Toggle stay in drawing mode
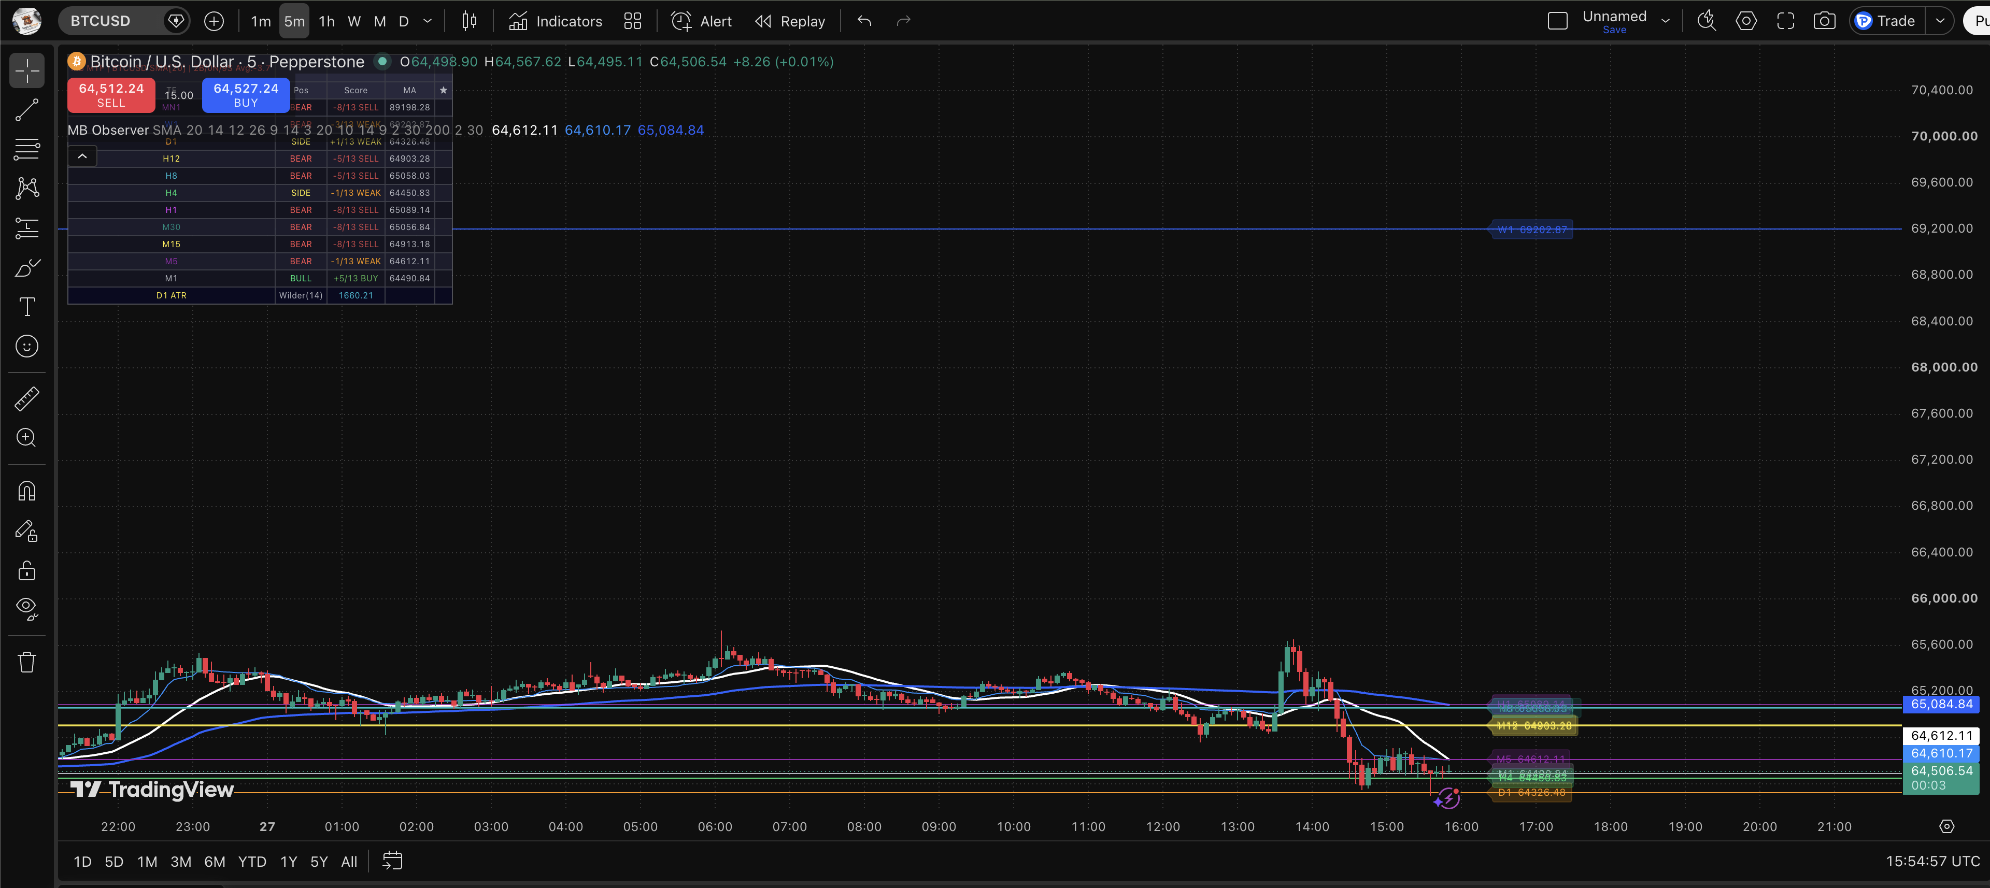The height and width of the screenshot is (888, 1990). 27,531
